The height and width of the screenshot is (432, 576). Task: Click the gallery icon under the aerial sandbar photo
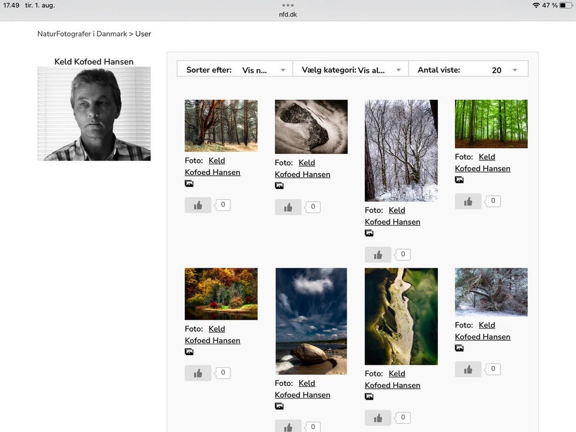[369, 397]
